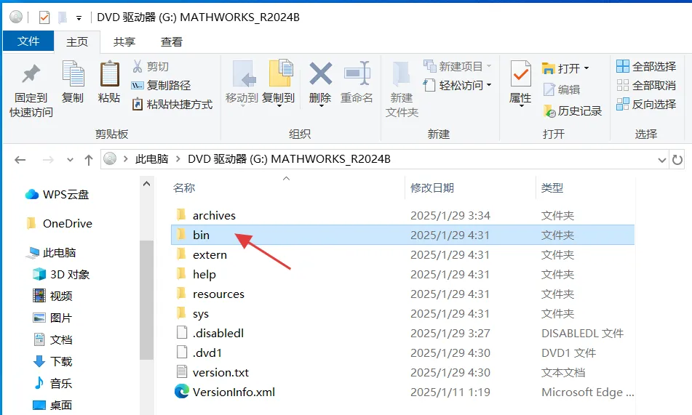Select the .disabledl file
This screenshot has height=415, width=692.
(x=402, y=334)
